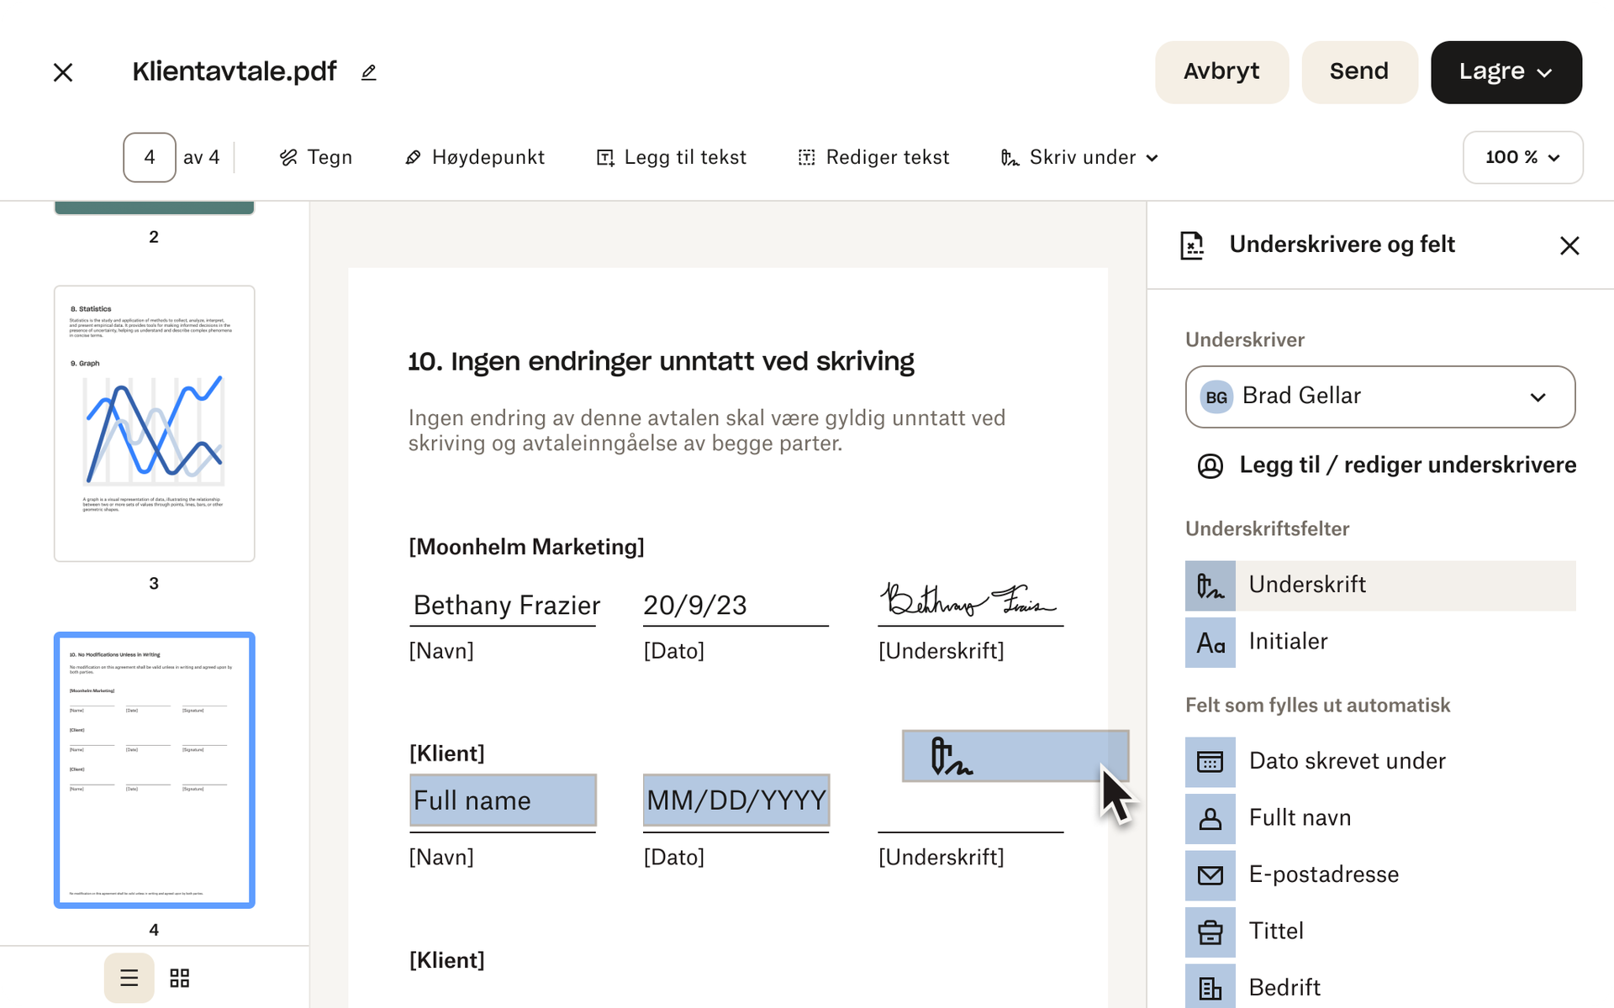Select the Høydepunkt highlighter tool
Image resolution: width=1614 pixels, height=1008 pixels.
pyautogui.click(x=474, y=157)
